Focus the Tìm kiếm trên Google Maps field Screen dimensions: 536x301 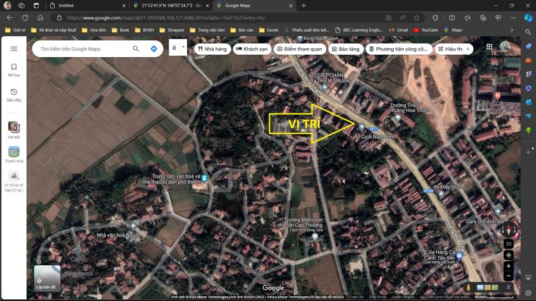coord(83,49)
